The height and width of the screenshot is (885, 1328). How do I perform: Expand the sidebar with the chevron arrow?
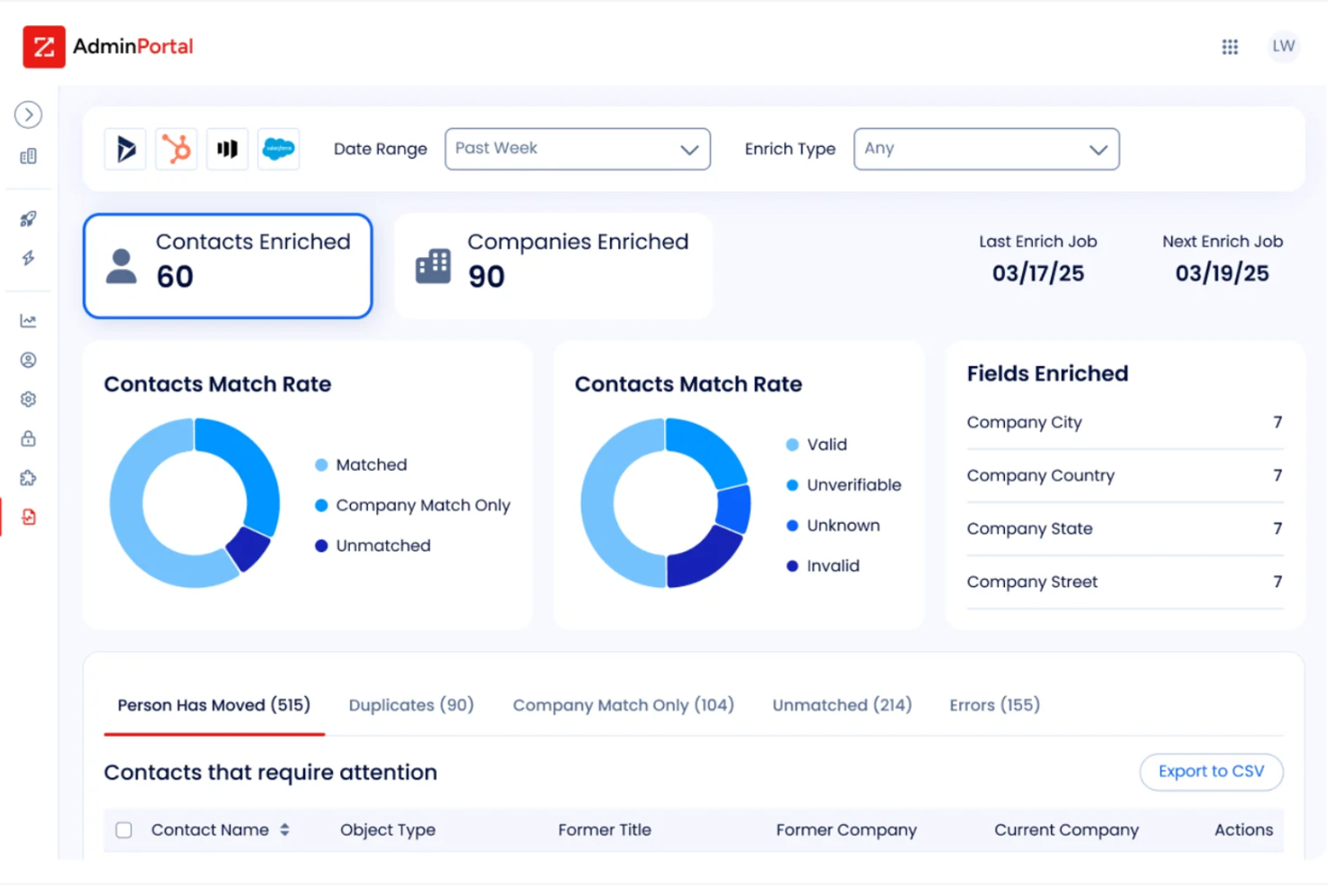click(28, 115)
